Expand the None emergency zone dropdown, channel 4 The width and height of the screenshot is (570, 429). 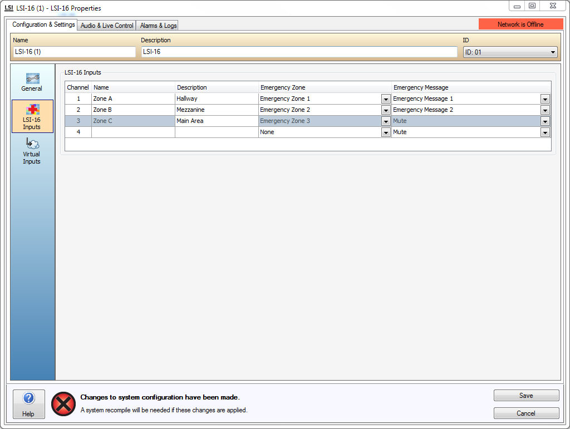[x=386, y=132]
